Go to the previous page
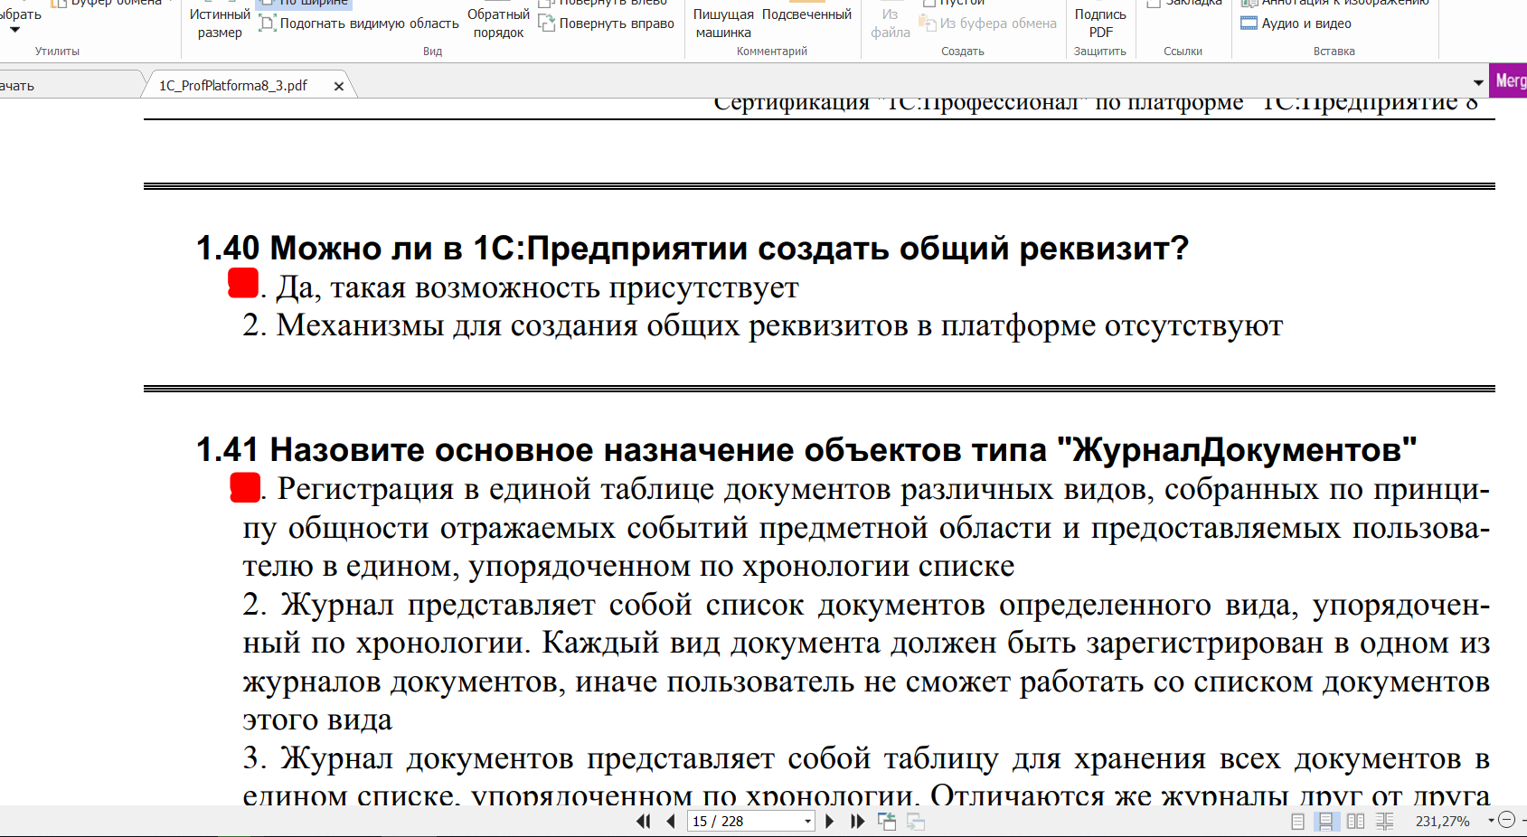 671,821
